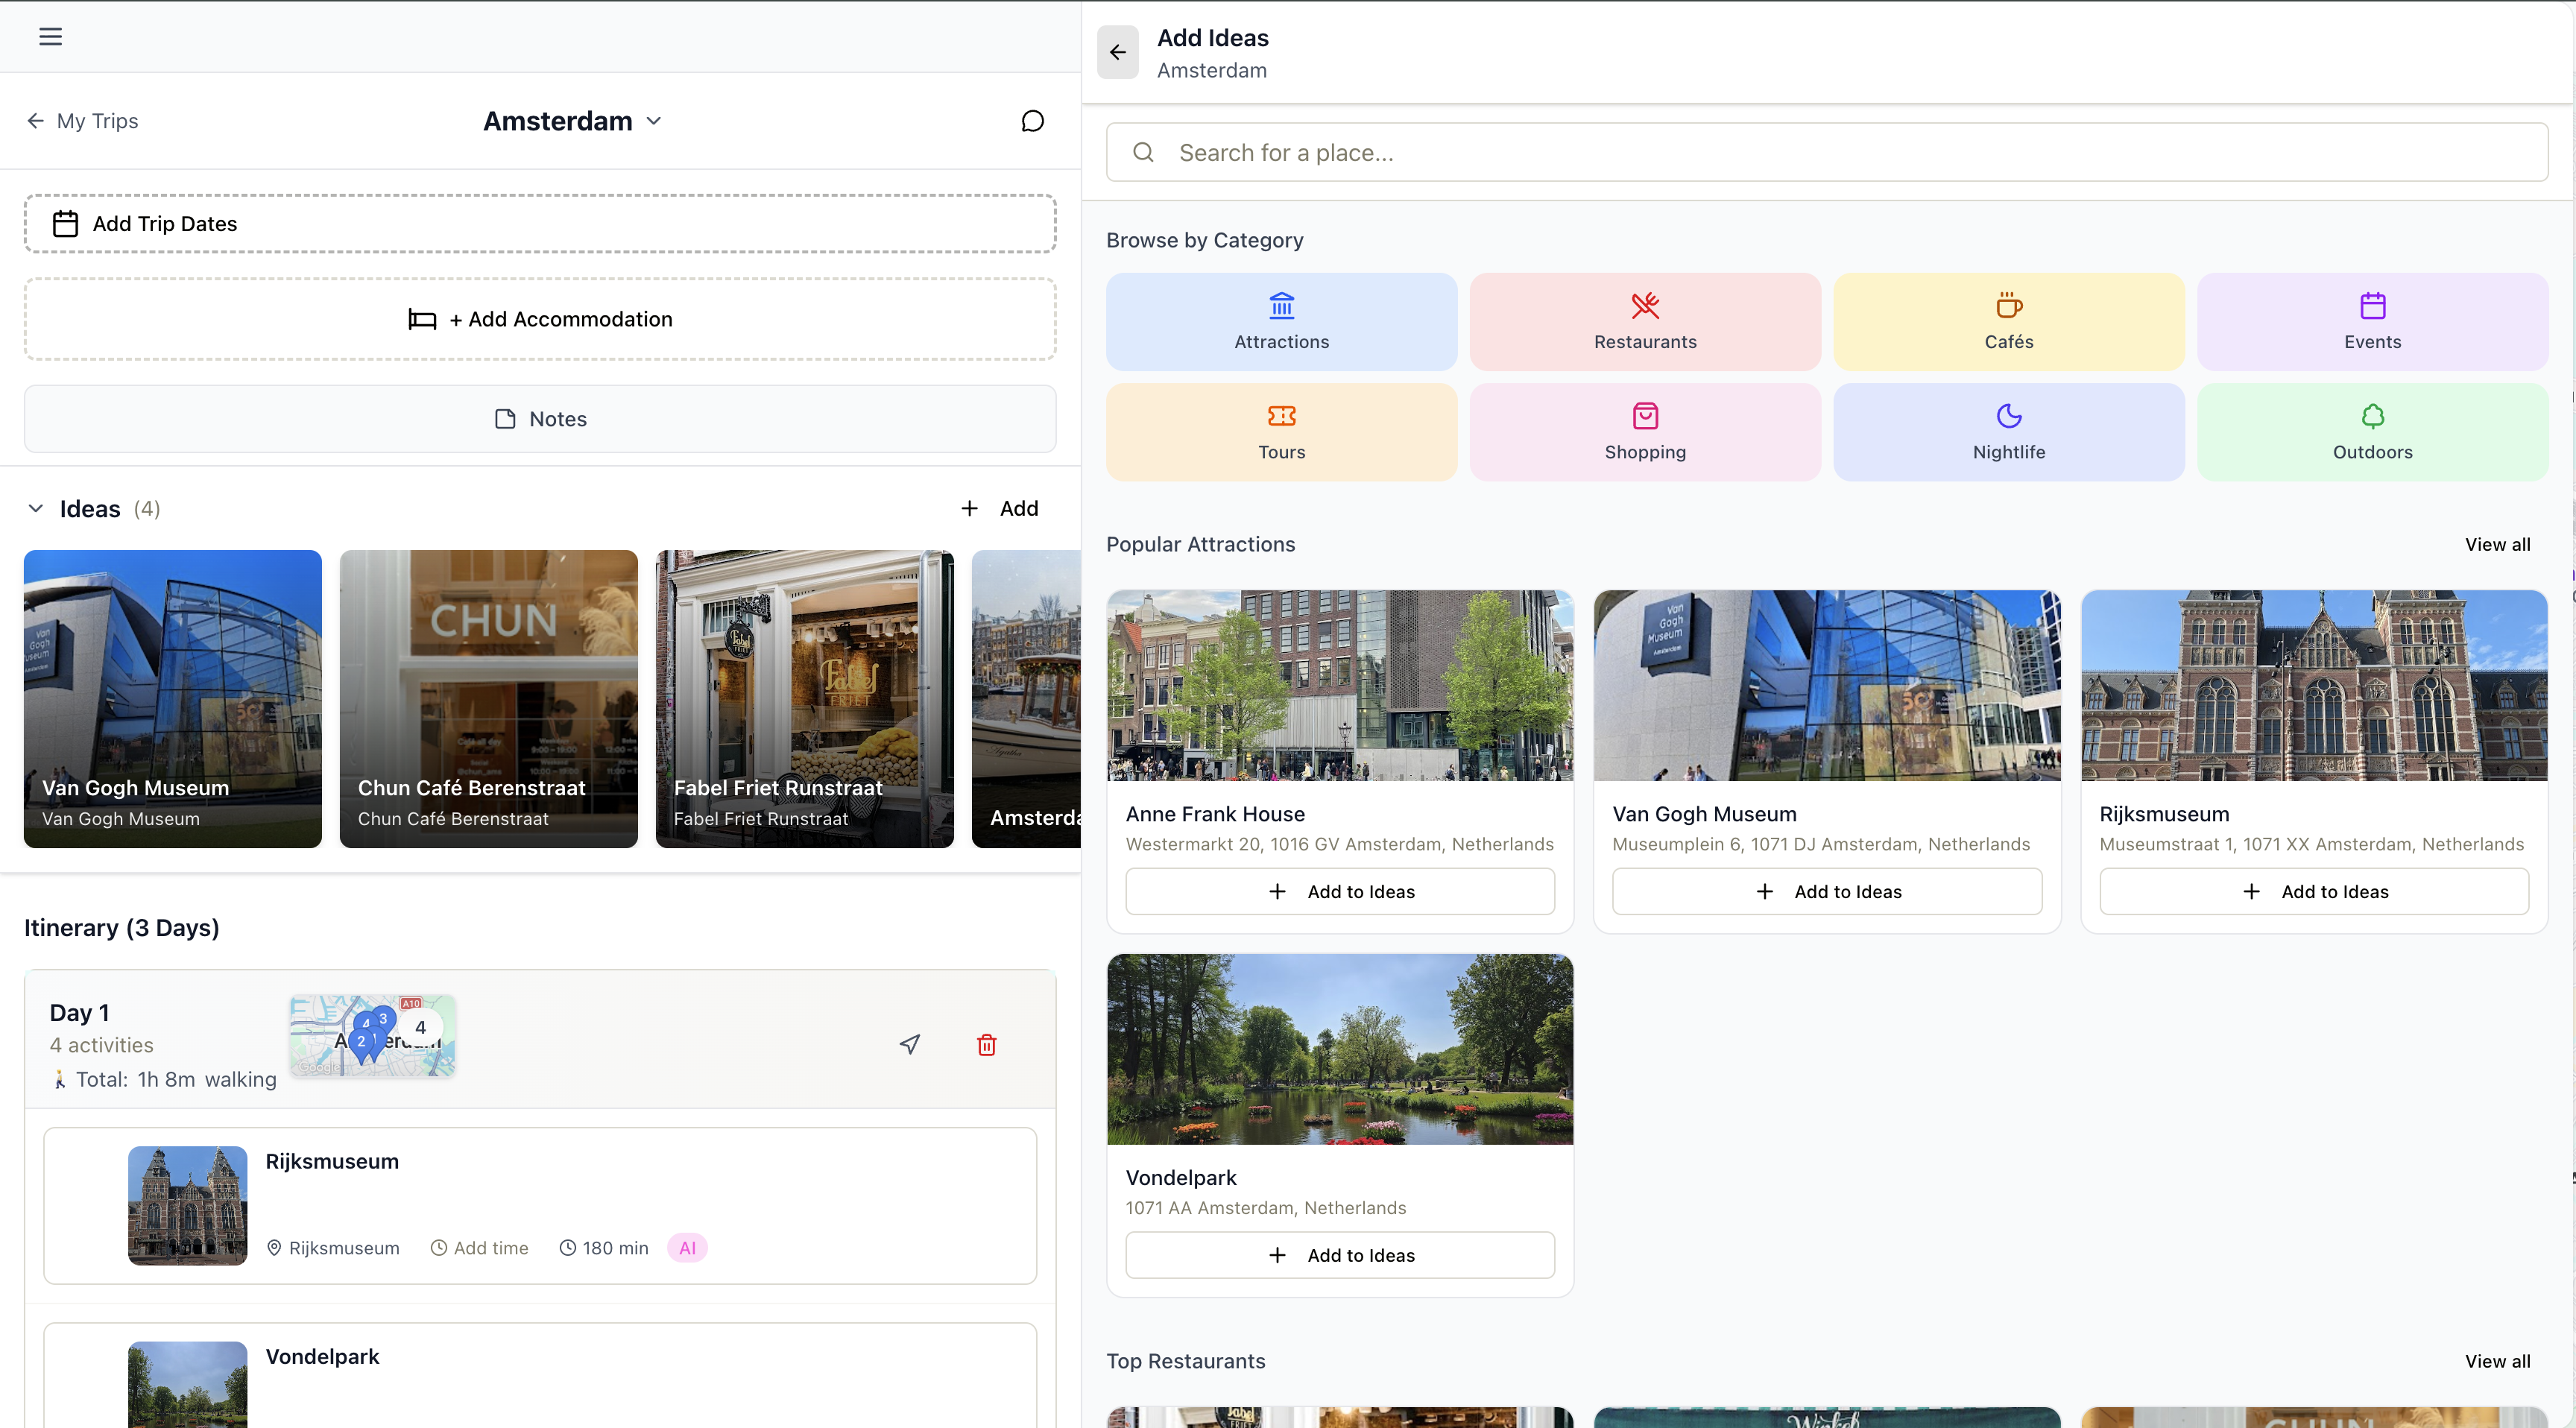Open View all Top Restaurants
Viewport: 2576px width, 1428px height.
(x=2497, y=1361)
